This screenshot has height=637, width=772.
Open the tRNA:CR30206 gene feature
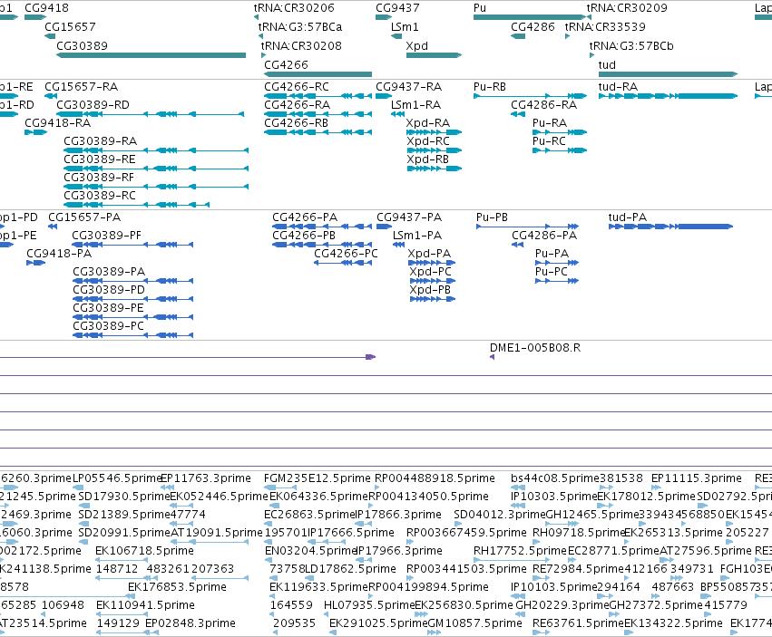[x=256, y=17]
